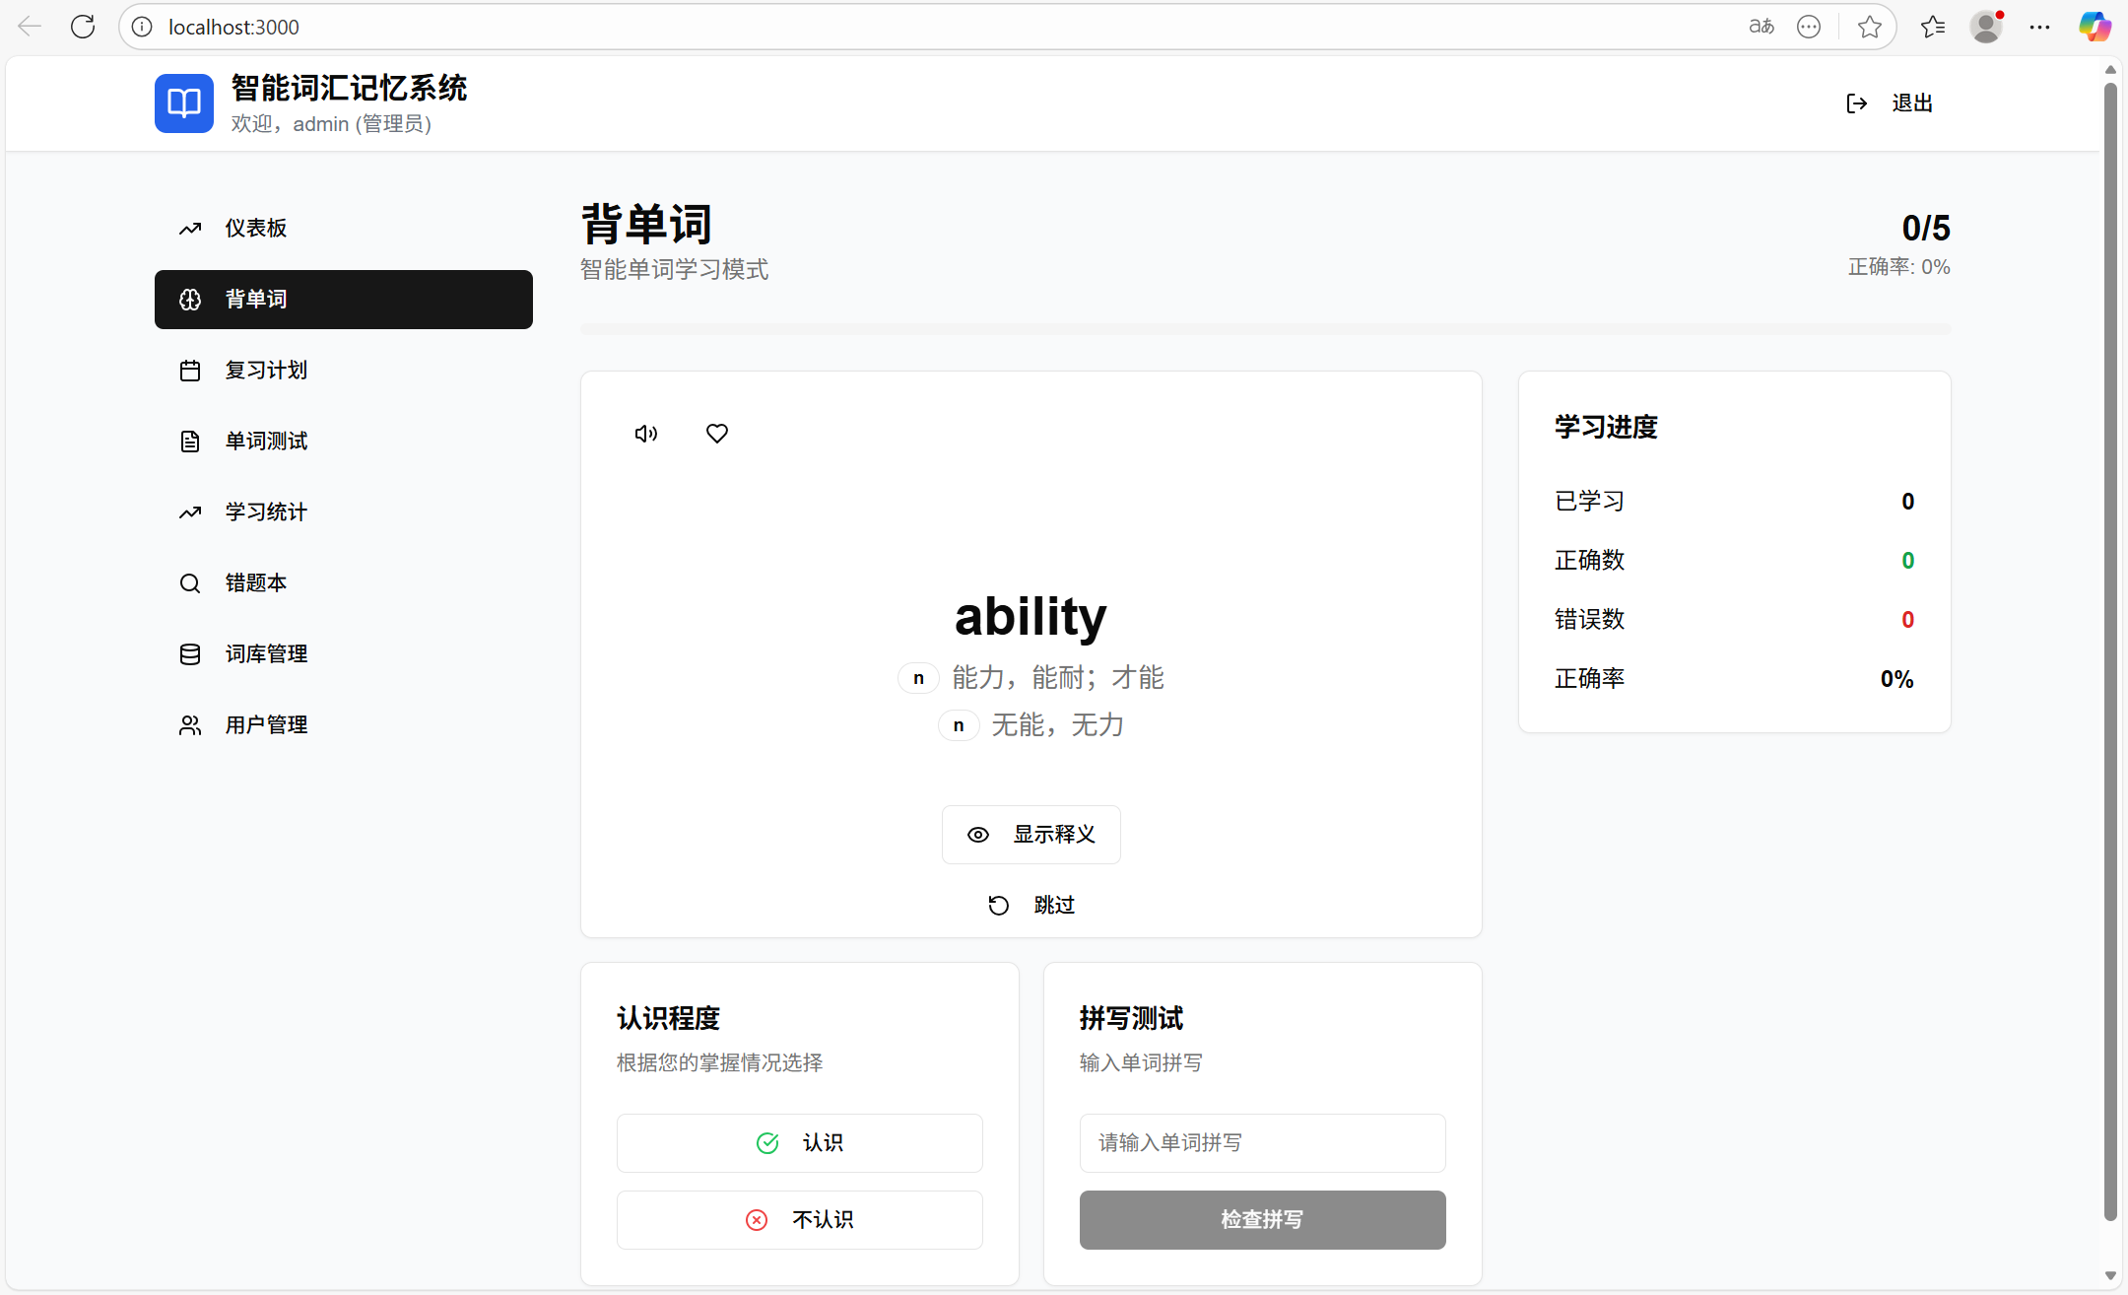The height and width of the screenshot is (1295, 2128).
Task: Select 不认识 to mark word unknown
Action: 799,1219
